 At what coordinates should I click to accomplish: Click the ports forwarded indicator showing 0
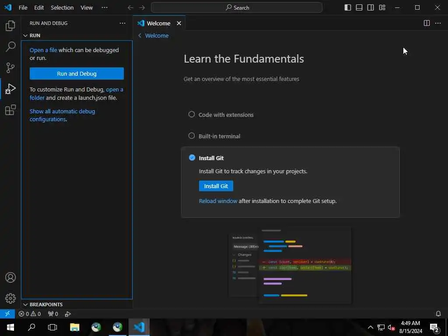tap(53, 314)
